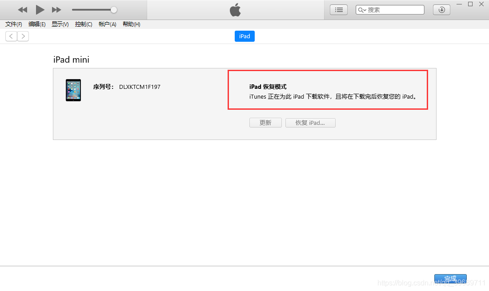Click the rewind previous track button
Image resolution: width=489 pixels, height=291 pixels.
click(23, 10)
